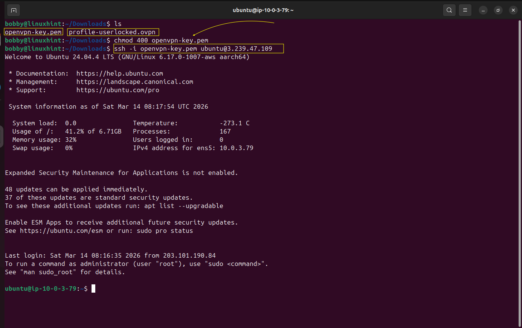Click the ubuntu.com/pro support link
This screenshot has height=328, width=522.
(x=118, y=90)
